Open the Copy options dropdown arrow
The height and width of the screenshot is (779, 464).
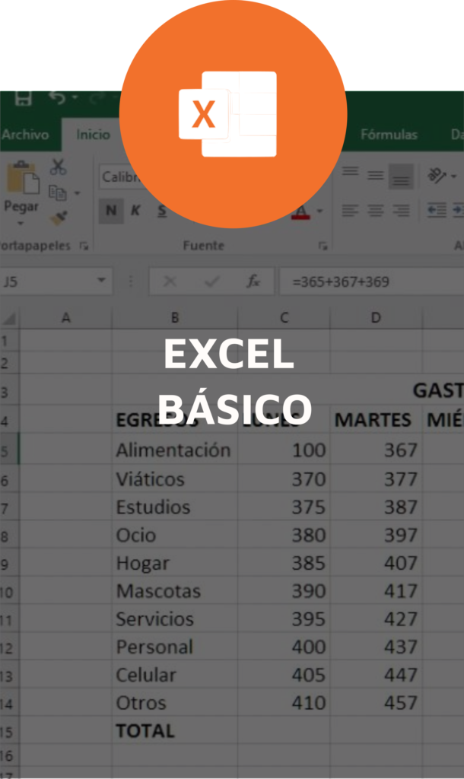point(77,192)
